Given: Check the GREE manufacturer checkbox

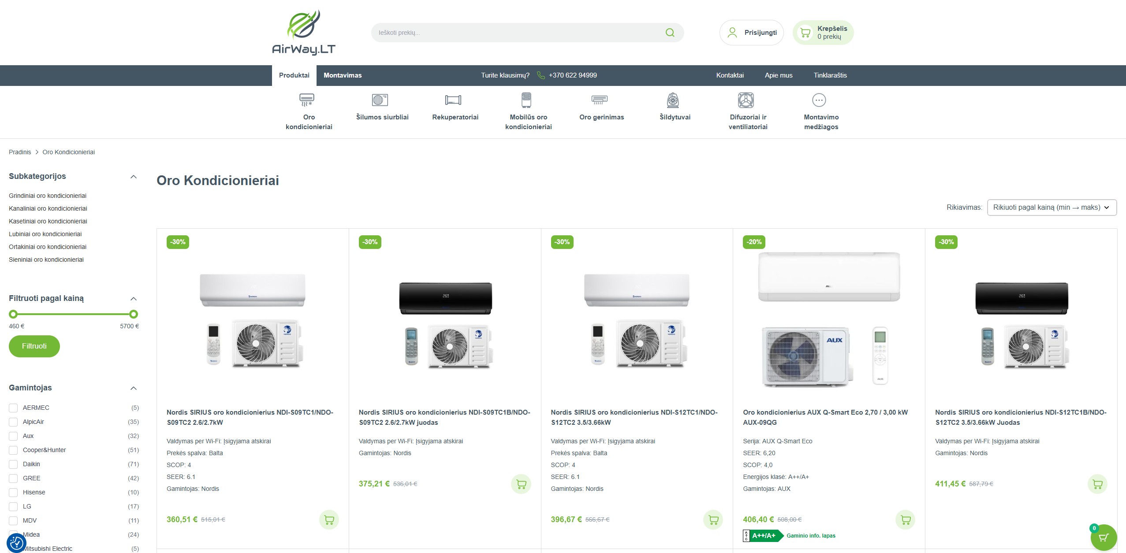Looking at the screenshot, I should click(x=13, y=479).
